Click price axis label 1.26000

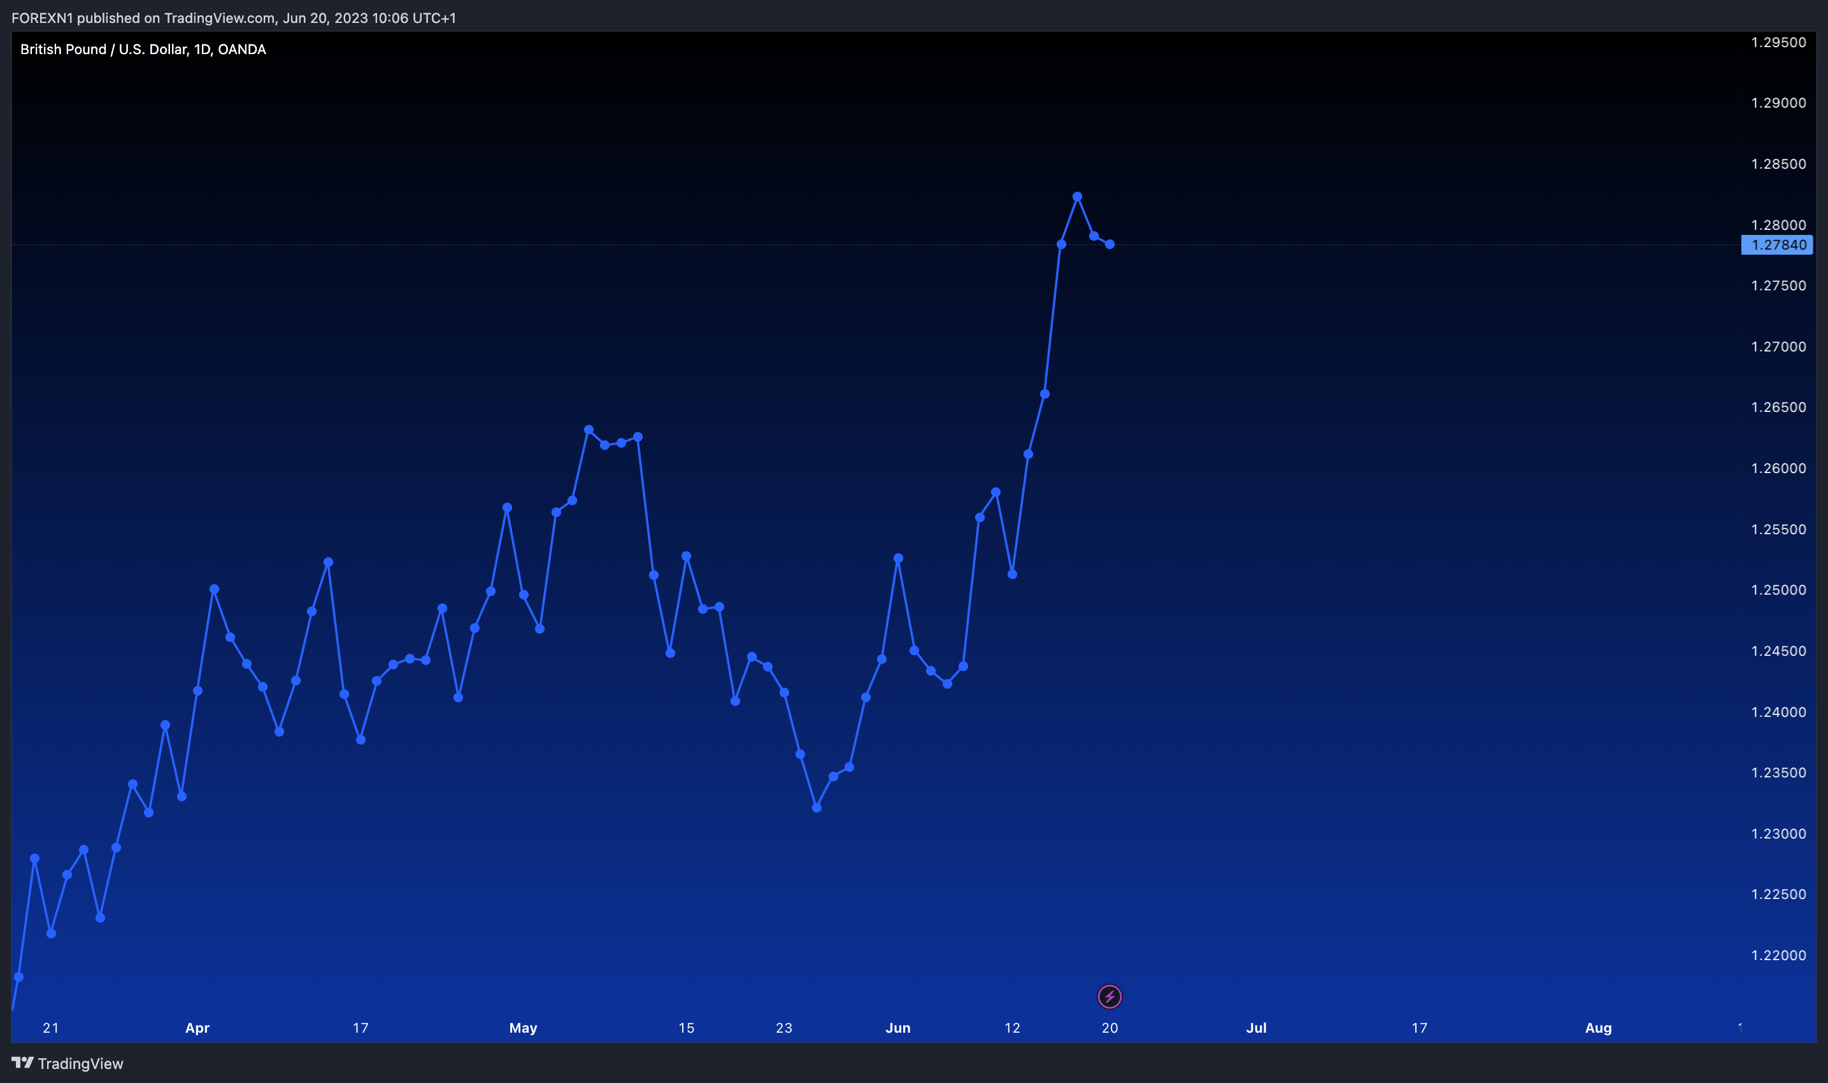[x=1778, y=468]
